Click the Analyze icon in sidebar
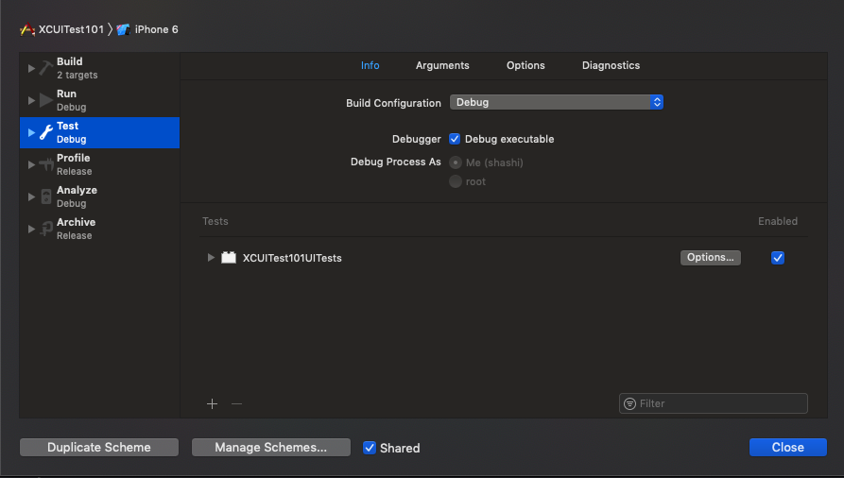 (46, 196)
